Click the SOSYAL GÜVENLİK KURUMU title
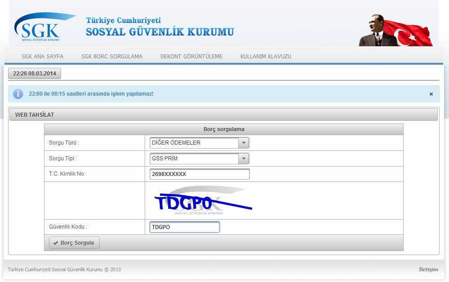449x282 pixels. pyautogui.click(x=160, y=32)
